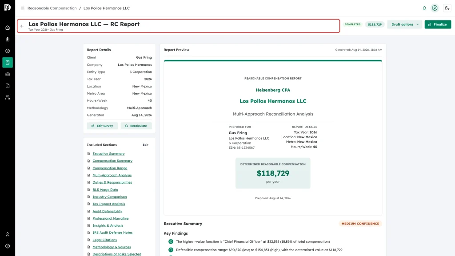This screenshot has width=455, height=256.
Task: Click the document icon beside Executive Summary
Action: click(89, 153)
